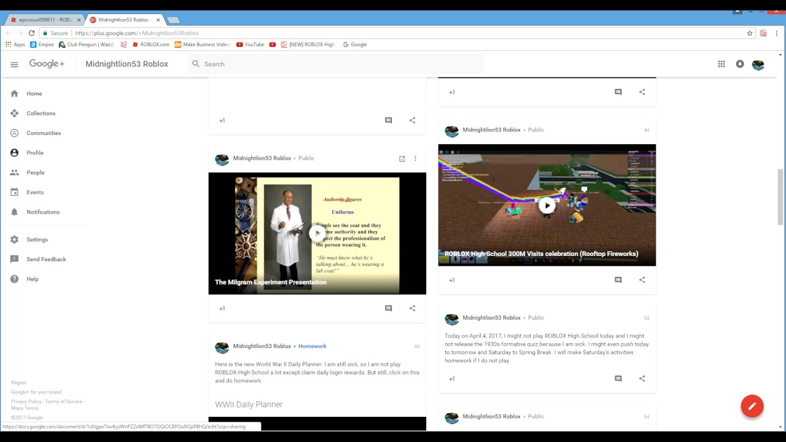The width and height of the screenshot is (786, 442).
Task: Open account avatar in the header
Action: [x=758, y=64]
